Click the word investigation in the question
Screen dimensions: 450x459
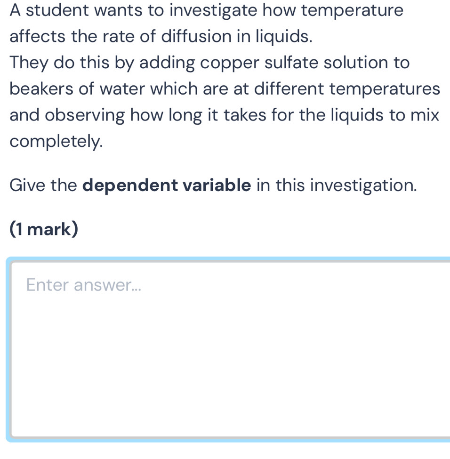362,185
